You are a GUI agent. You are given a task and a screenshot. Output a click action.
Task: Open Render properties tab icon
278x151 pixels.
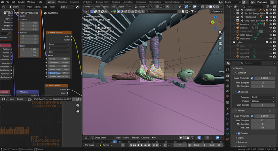point(228,75)
